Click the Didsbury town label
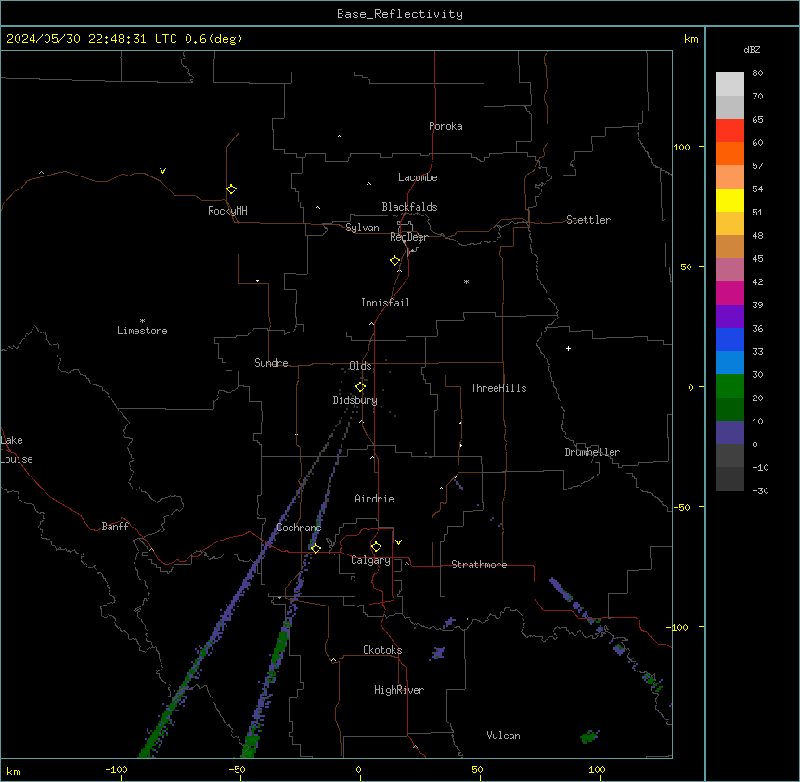800x782 pixels. click(355, 400)
